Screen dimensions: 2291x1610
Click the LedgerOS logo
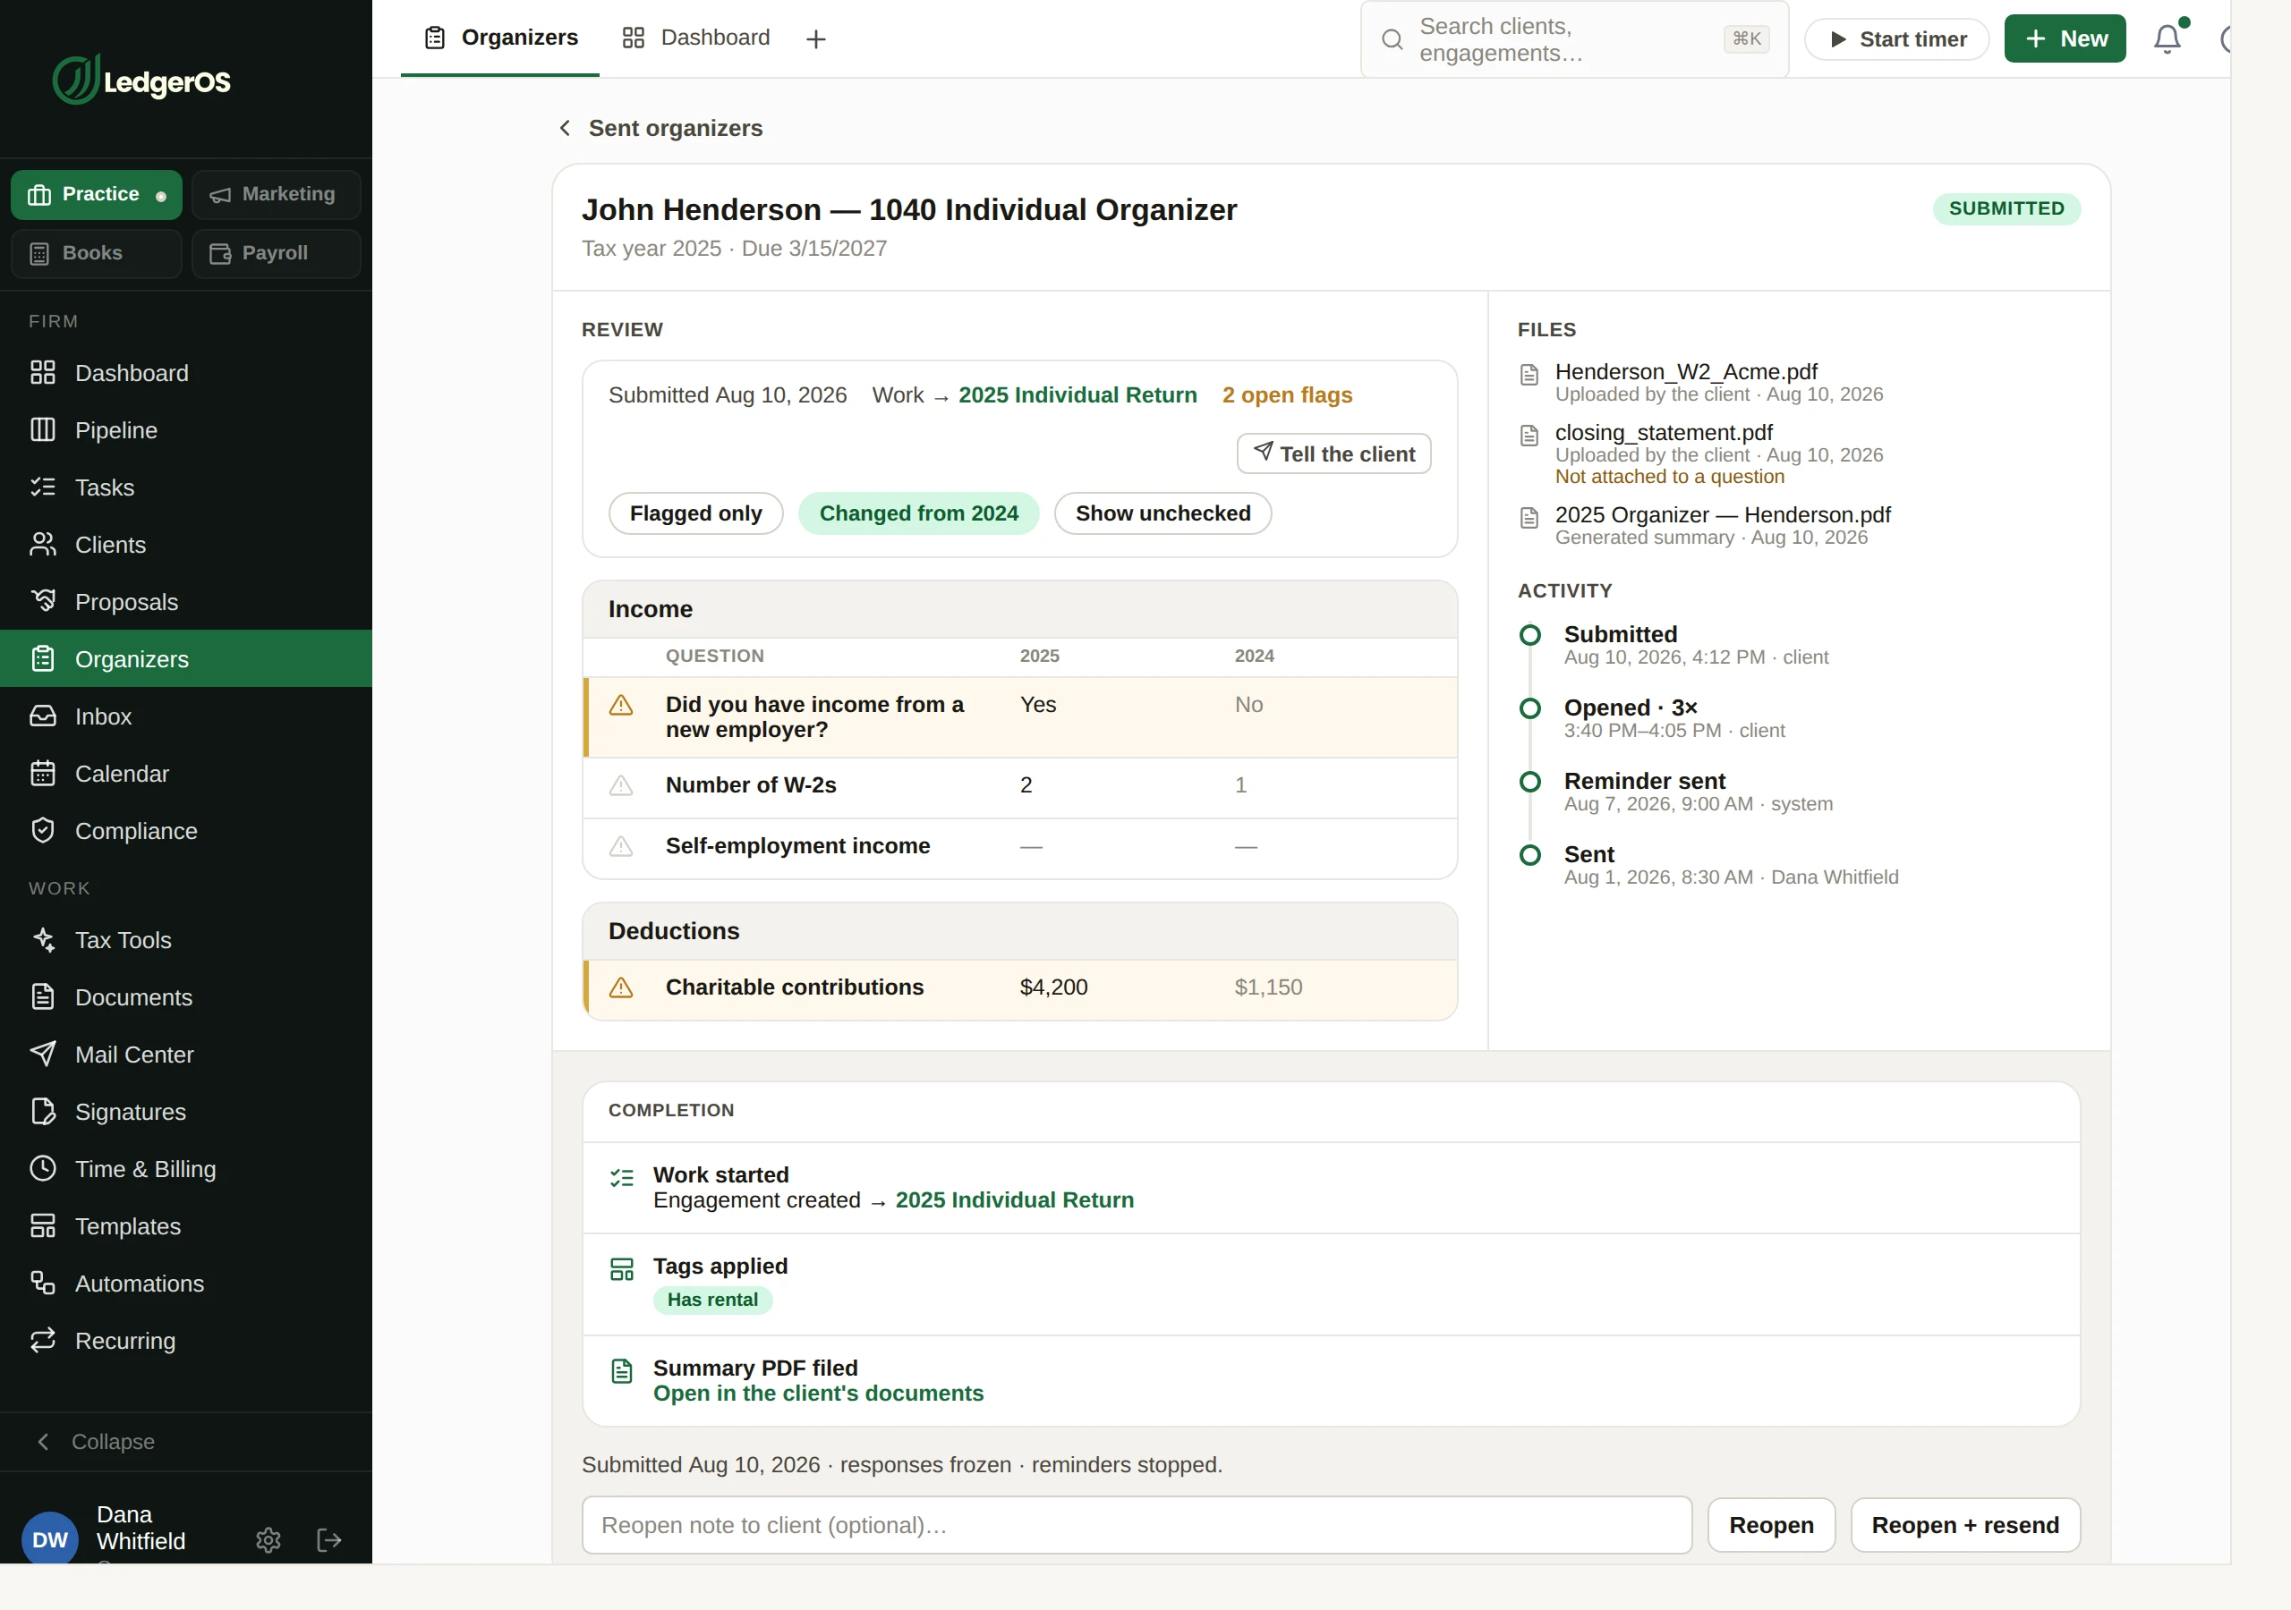point(141,80)
